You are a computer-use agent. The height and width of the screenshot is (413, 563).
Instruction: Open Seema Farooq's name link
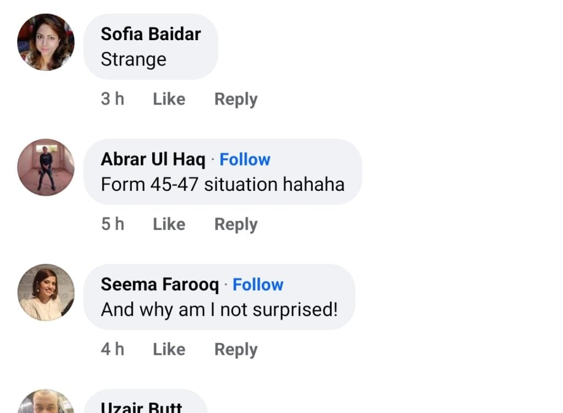159,284
